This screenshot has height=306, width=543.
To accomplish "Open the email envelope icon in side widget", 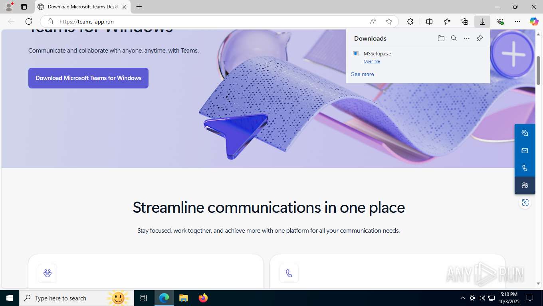I will (x=525, y=151).
